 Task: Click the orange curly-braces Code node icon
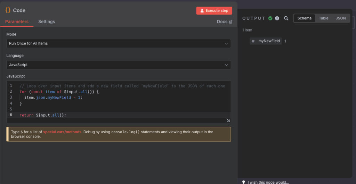pyautogui.click(x=8, y=10)
